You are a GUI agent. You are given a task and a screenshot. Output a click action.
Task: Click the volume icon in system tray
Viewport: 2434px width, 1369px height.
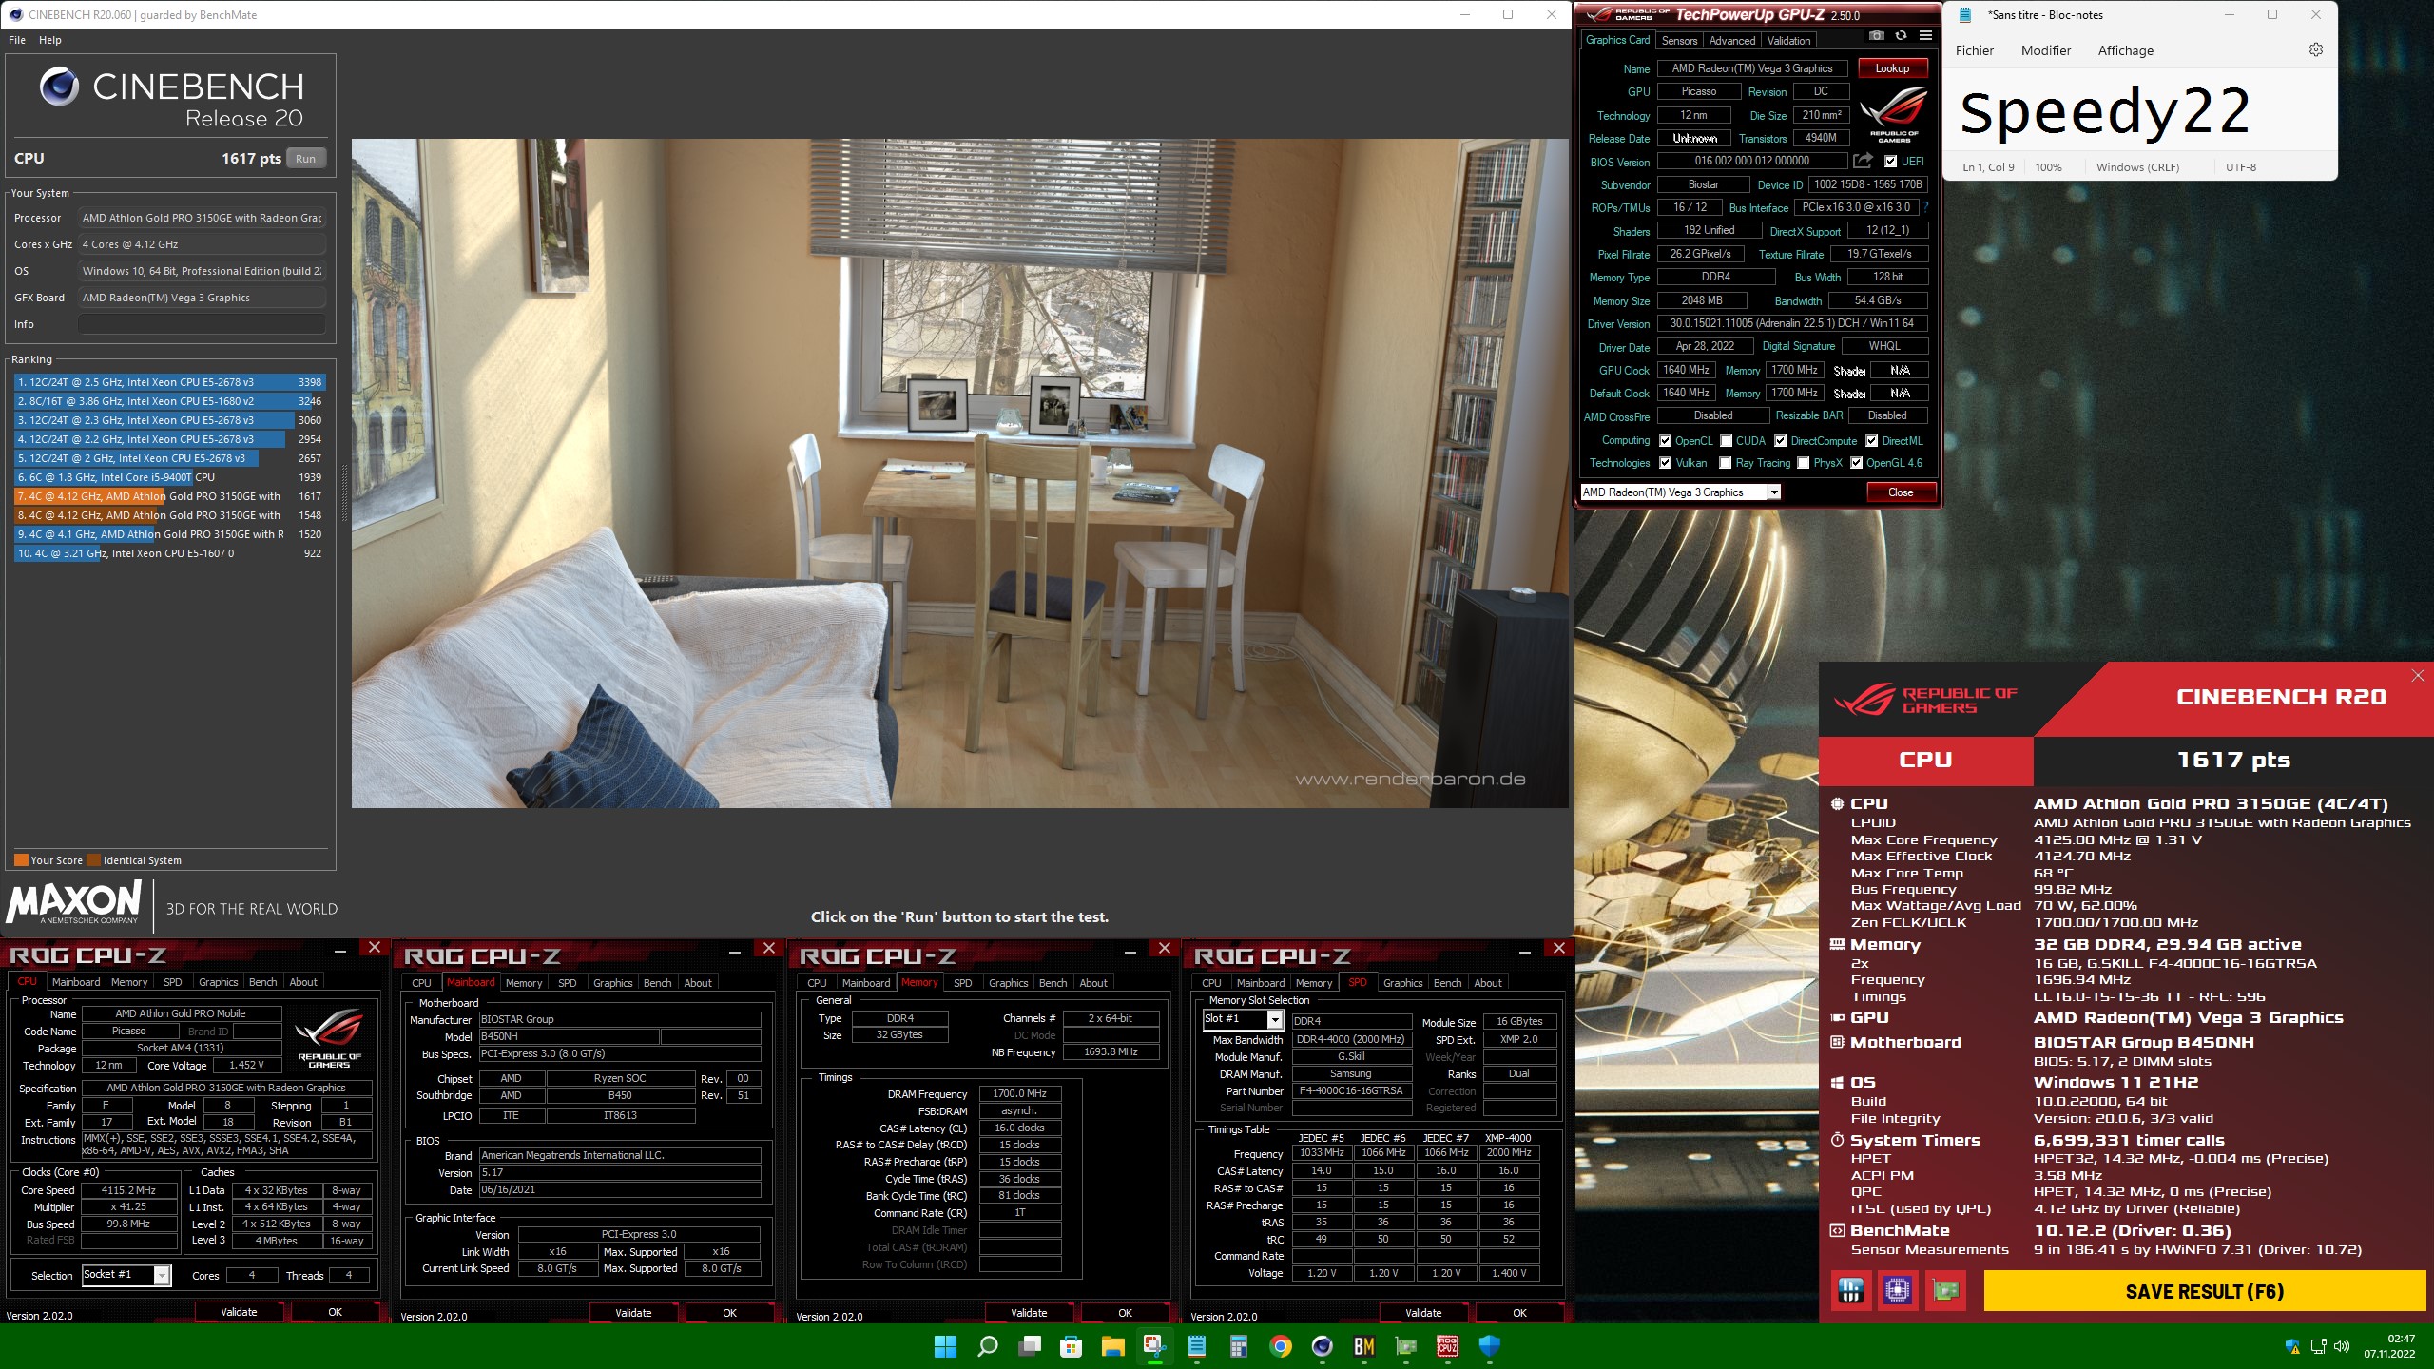[2341, 1346]
